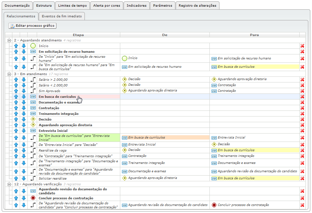Move Salário > 2.000,00 row down

(24, 80)
